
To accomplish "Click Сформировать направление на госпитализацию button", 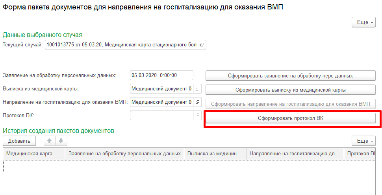I will tap(290, 104).
